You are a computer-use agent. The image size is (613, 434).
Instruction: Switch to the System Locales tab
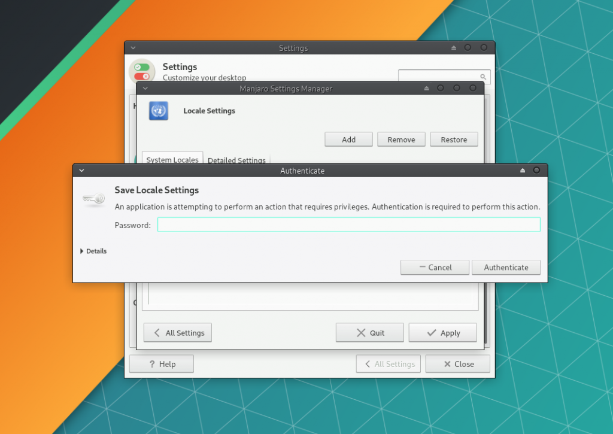tap(172, 159)
